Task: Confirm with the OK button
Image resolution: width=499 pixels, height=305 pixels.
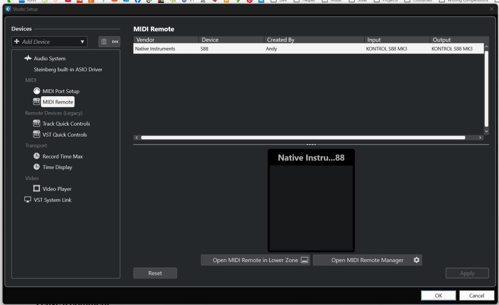Action: [x=438, y=296]
